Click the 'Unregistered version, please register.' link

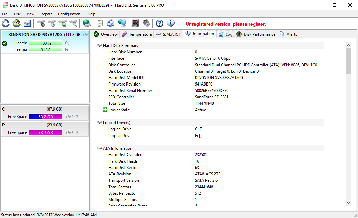[x=226, y=24]
